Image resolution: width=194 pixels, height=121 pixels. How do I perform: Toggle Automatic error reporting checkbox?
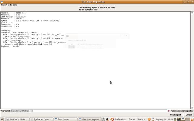(169, 111)
